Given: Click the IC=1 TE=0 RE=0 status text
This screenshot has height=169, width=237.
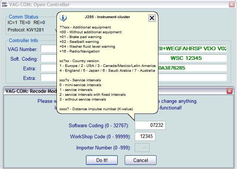Looking at the screenshot, I should 26,23.
